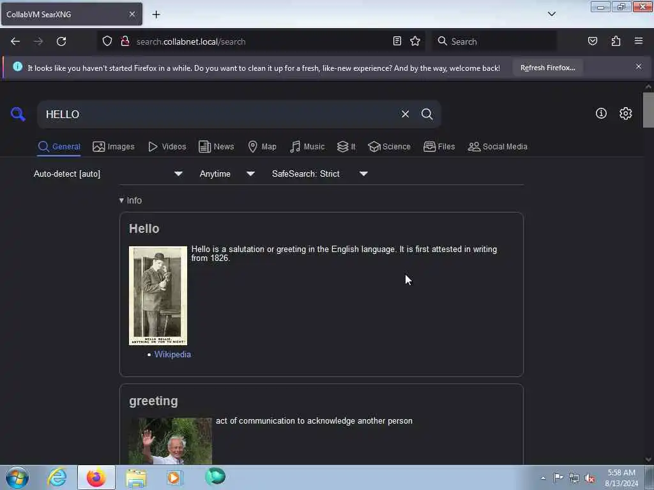Image resolution: width=654 pixels, height=490 pixels.
Task: Click the greeting infobox heading
Action: [153, 401]
